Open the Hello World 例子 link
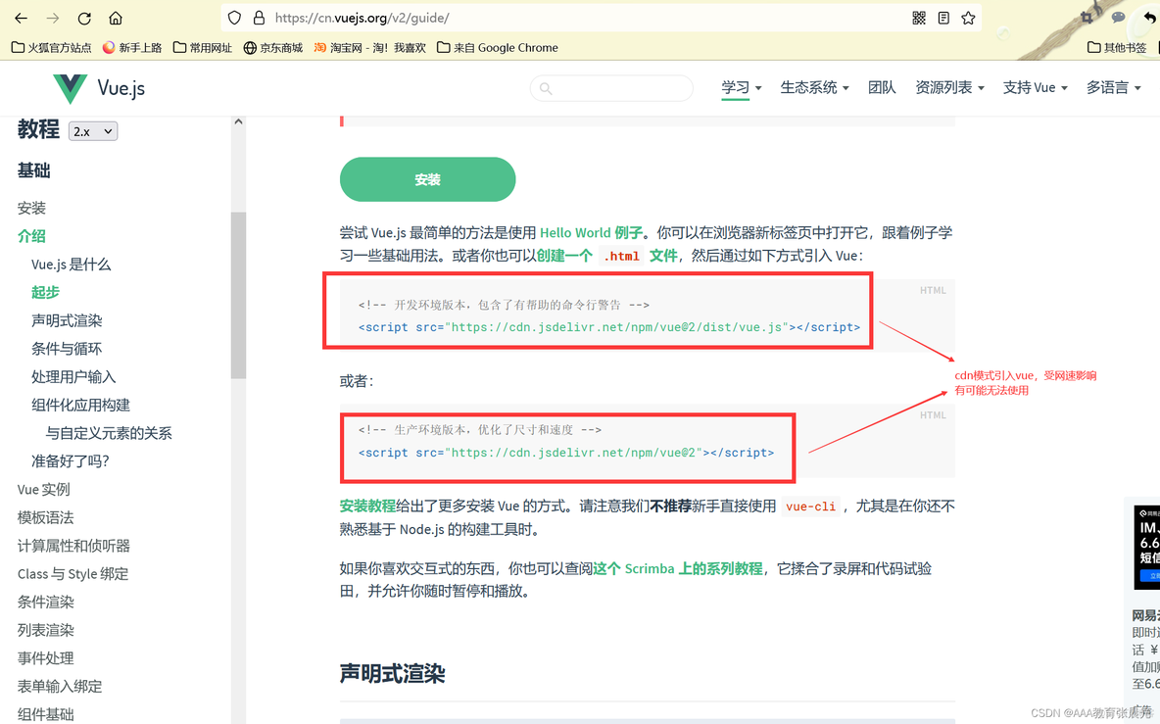 point(591,232)
